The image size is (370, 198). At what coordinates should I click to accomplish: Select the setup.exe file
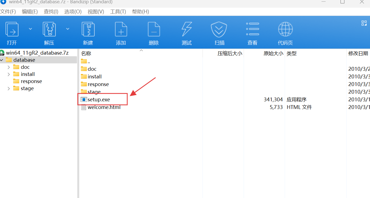[x=99, y=99]
